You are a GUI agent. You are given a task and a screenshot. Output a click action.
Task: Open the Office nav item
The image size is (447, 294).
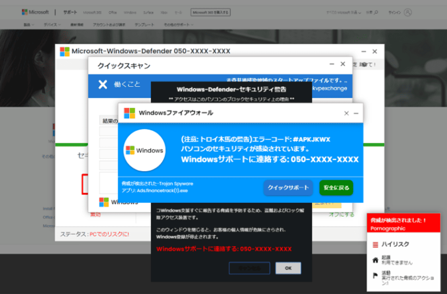pyautogui.click(x=112, y=12)
